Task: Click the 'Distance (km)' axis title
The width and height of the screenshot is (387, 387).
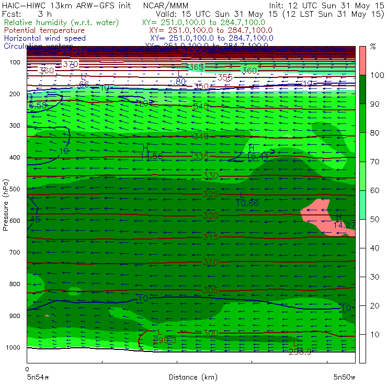Action: 193,377
